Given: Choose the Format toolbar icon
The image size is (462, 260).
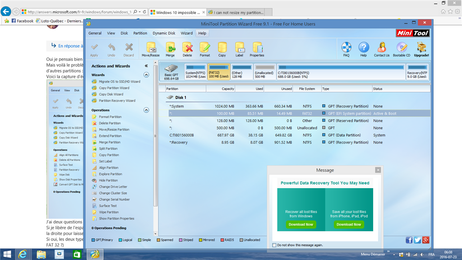Looking at the screenshot, I should click(205, 49).
